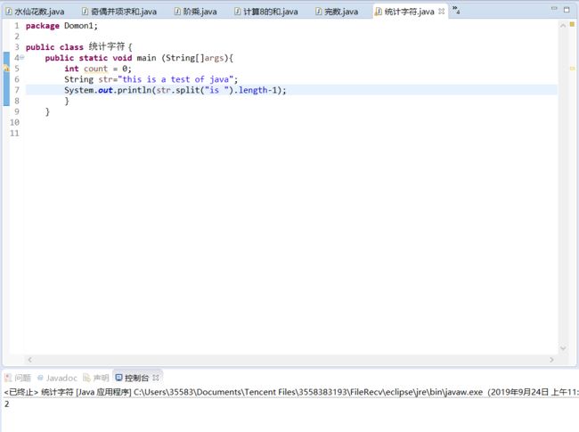Image resolution: width=579 pixels, height=432 pixels.
Task: Collapse the main method fold marker
Action: tap(22, 57)
